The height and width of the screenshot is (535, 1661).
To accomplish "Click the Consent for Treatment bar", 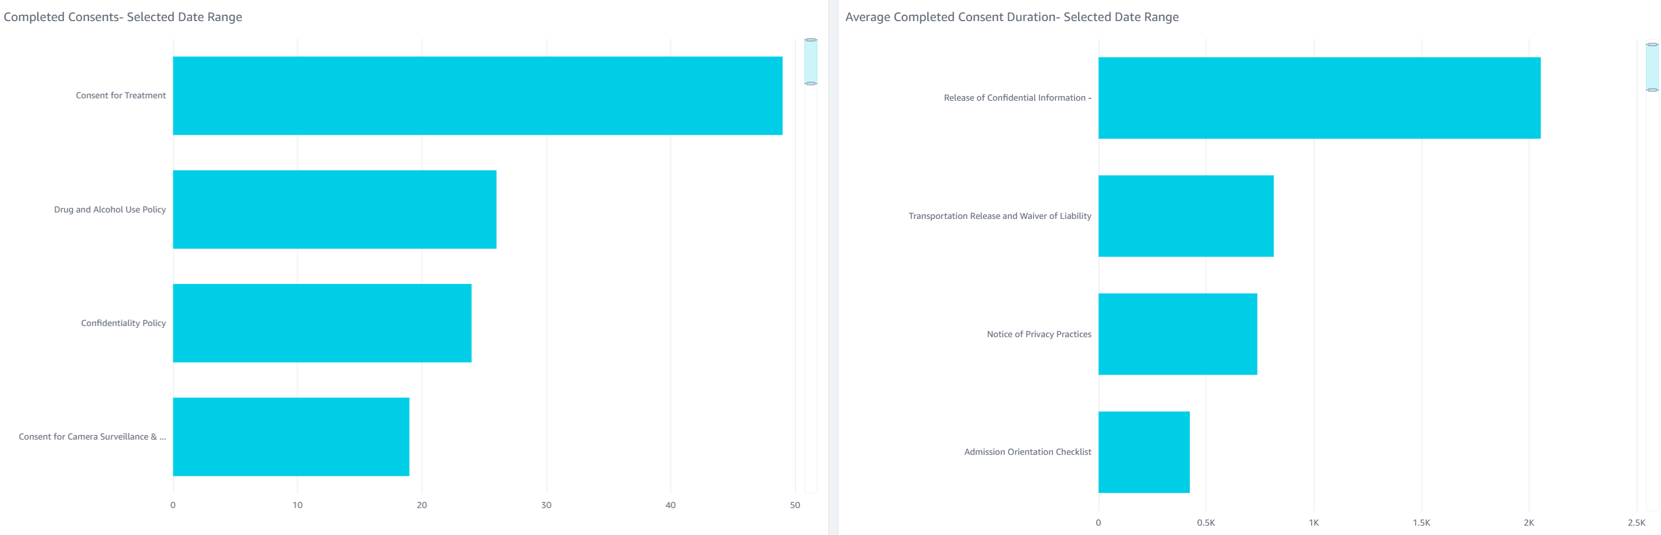I will click(x=477, y=95).
